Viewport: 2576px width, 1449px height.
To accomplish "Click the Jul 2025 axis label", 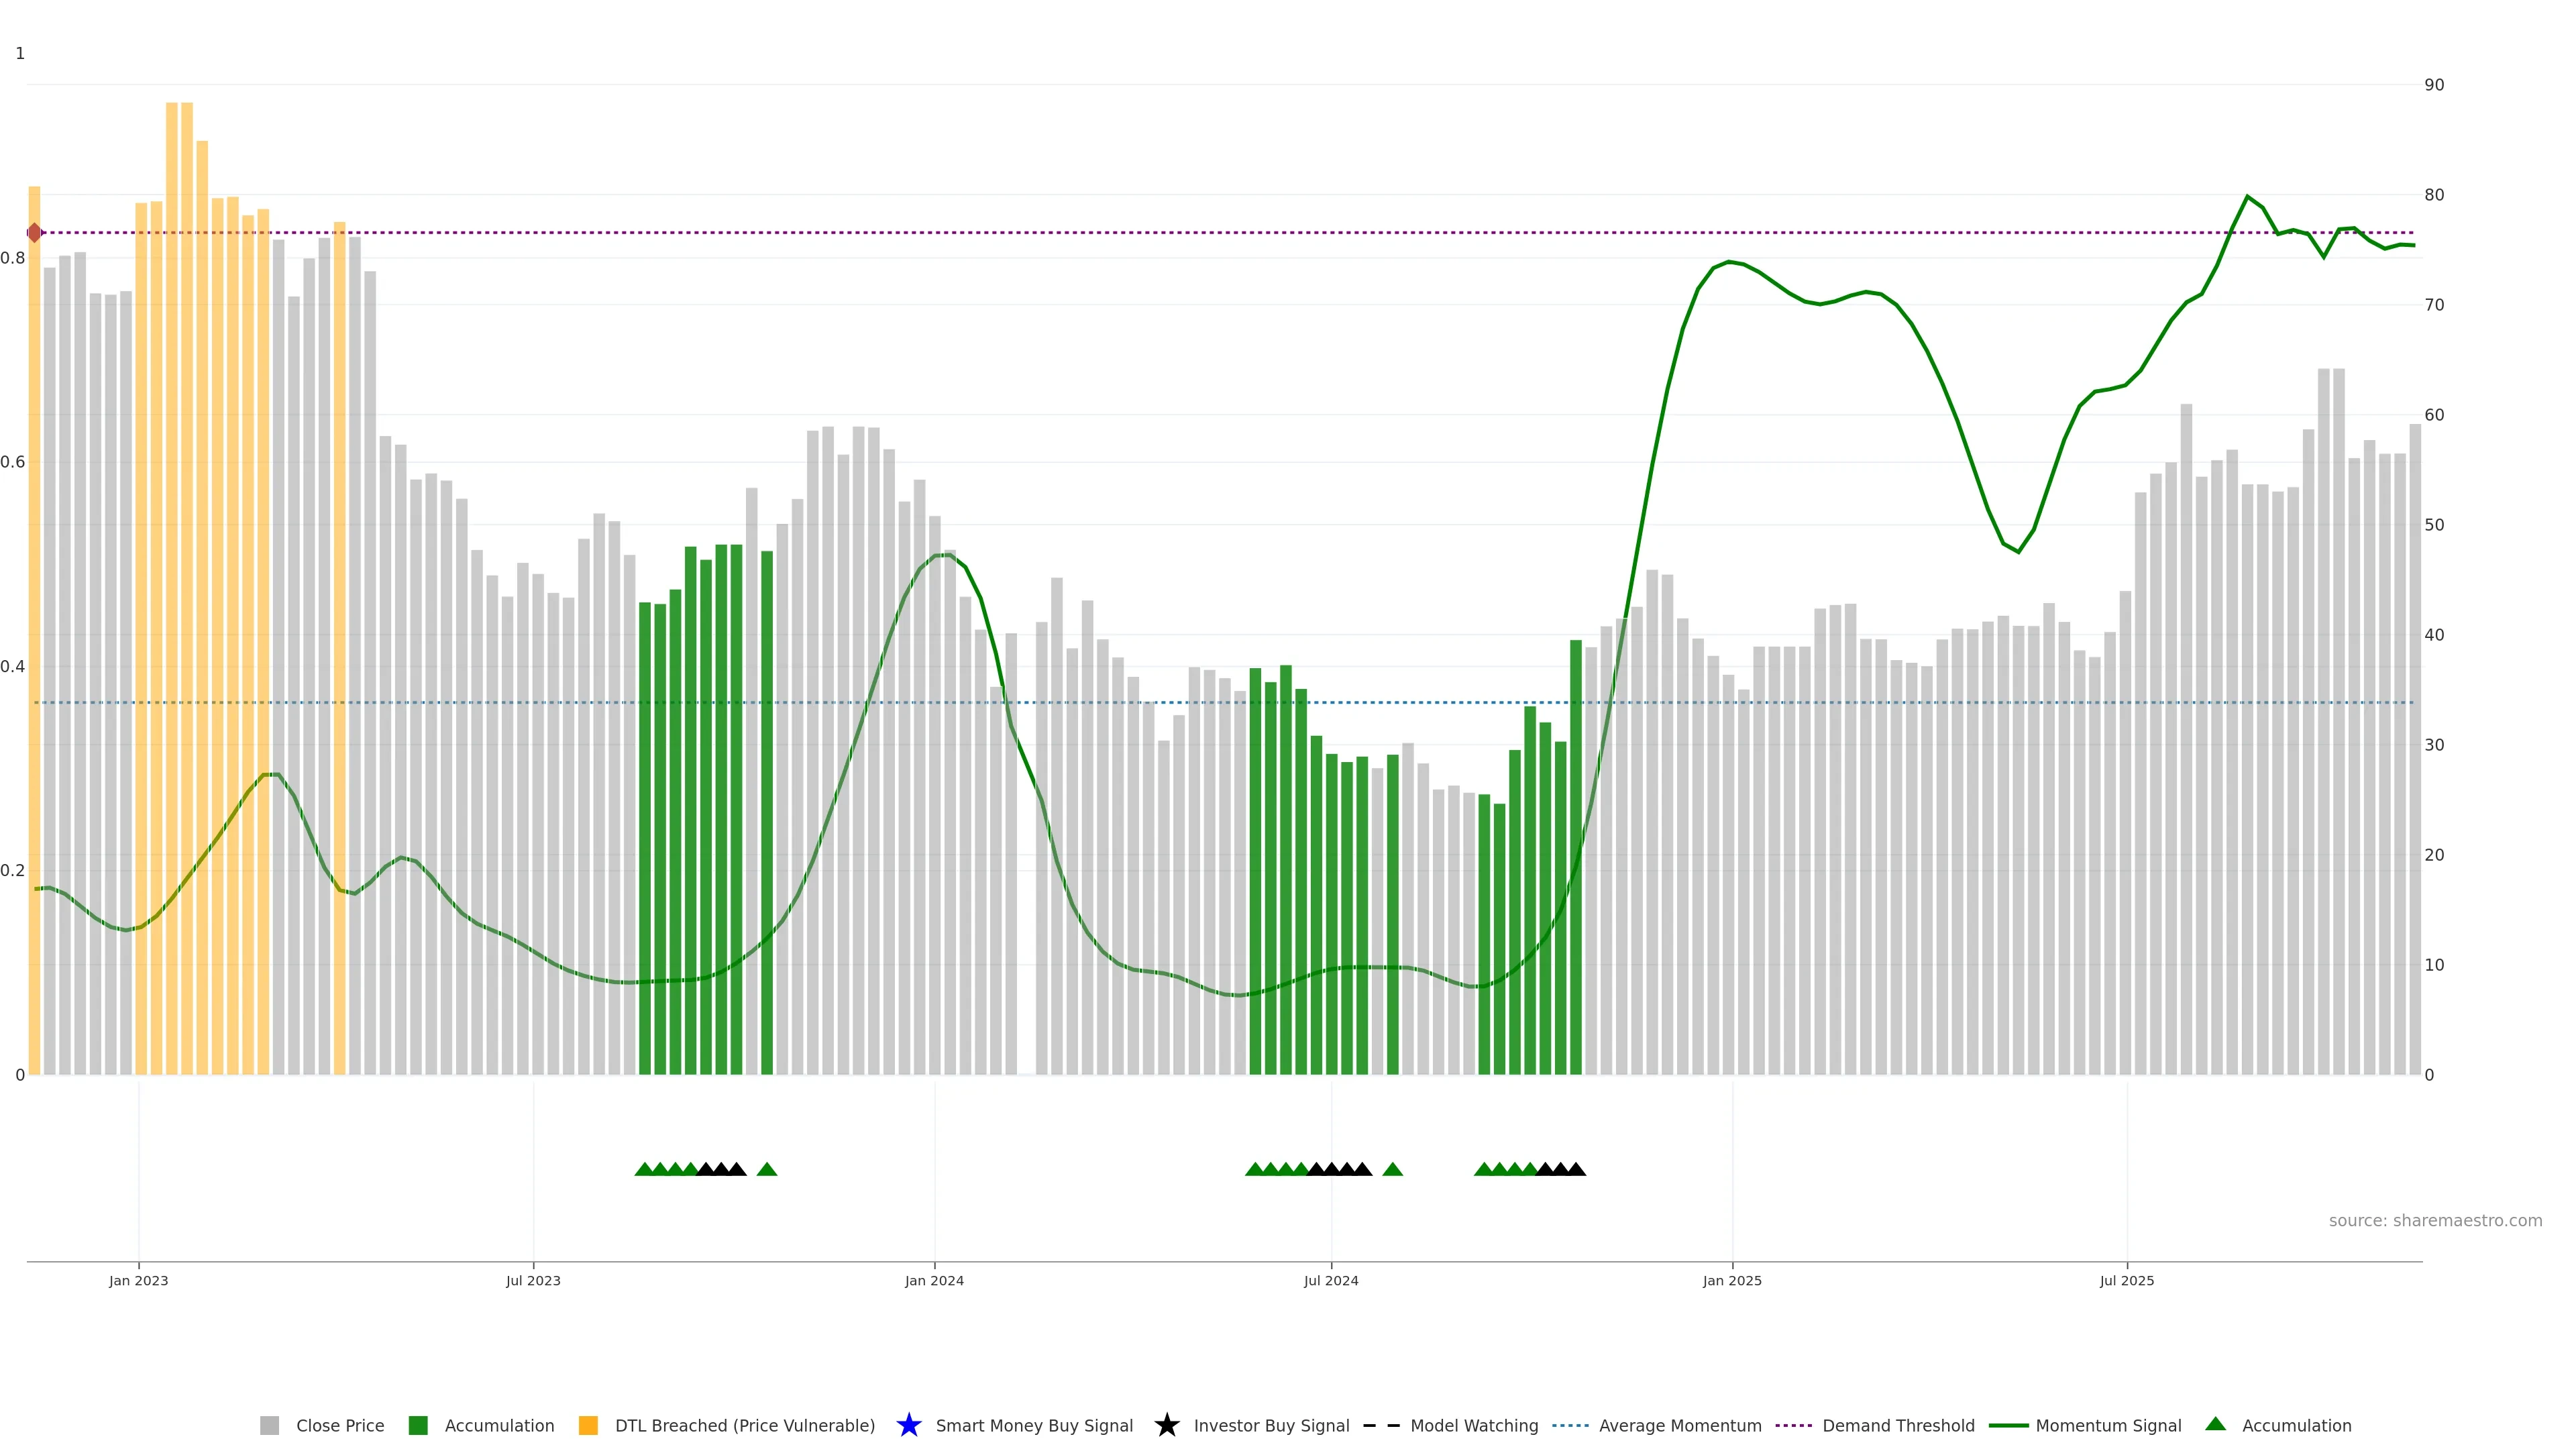I will pos(2126,1280).
